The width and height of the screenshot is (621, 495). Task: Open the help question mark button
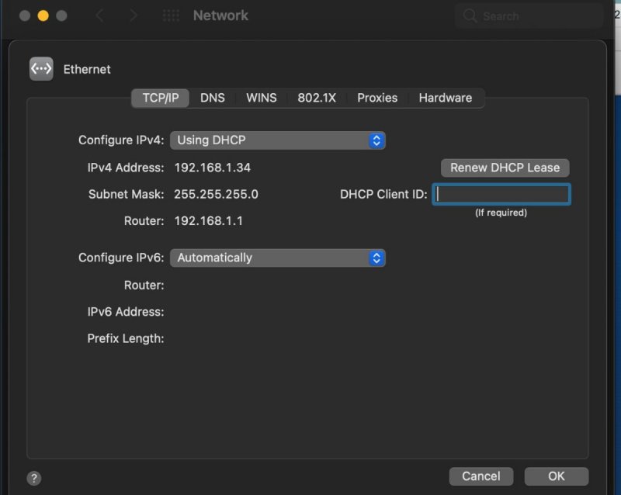tap(34, 478)
